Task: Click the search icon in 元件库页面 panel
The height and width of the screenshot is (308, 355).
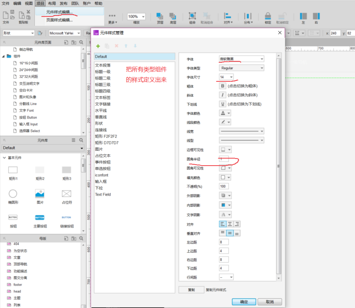Action: click(81, 42)
